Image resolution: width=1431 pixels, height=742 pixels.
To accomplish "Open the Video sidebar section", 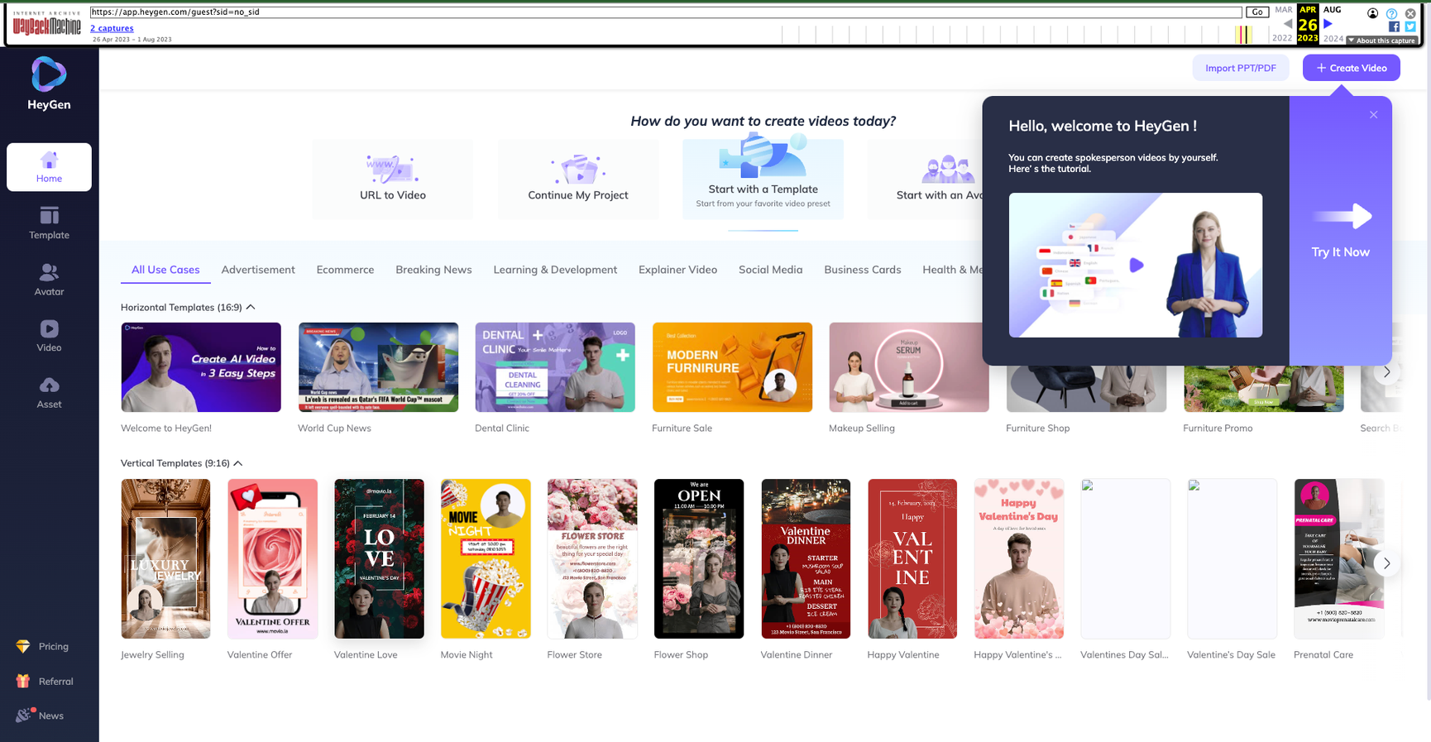I will [49, 336].
